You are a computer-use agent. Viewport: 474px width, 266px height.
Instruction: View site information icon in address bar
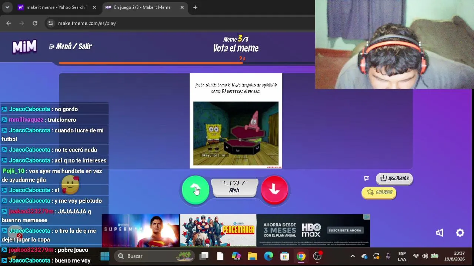pos(51,23)
